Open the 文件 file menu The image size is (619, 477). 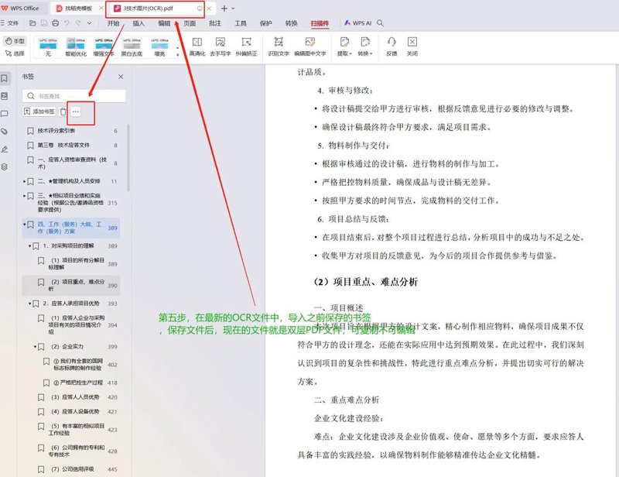coord(9,23)
